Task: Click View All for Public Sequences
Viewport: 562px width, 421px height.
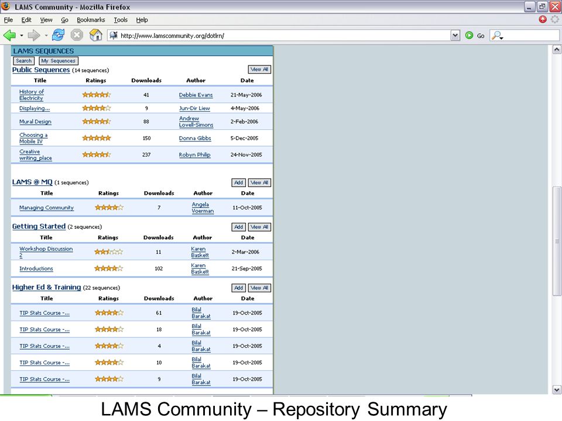Action: point(259,70)
